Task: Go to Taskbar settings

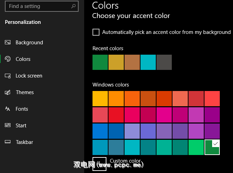Action: [x=24, y=142]
